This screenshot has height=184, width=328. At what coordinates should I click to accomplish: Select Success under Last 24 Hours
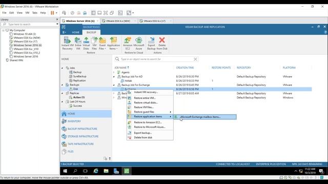point(77,106)
